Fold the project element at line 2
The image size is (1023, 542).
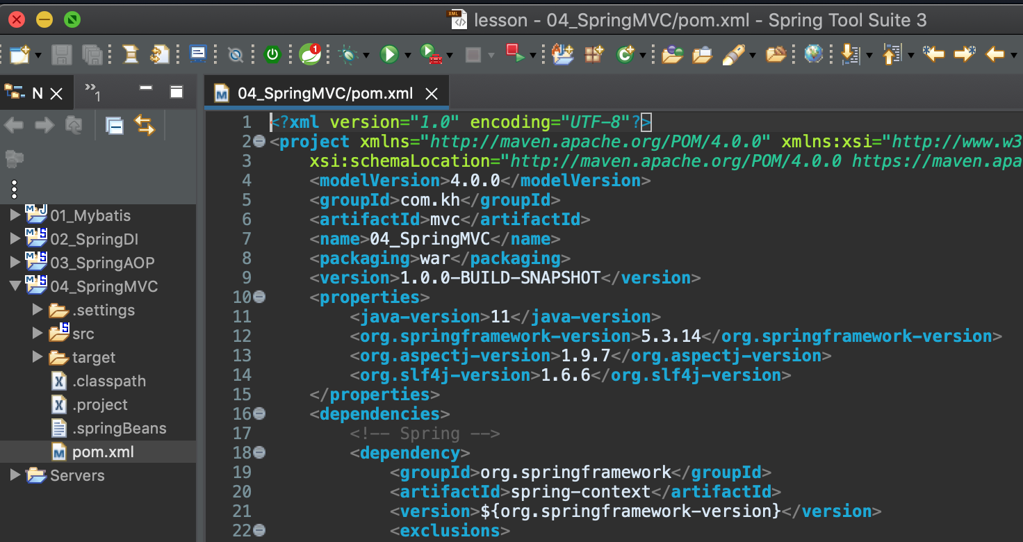tap(260, 142)
